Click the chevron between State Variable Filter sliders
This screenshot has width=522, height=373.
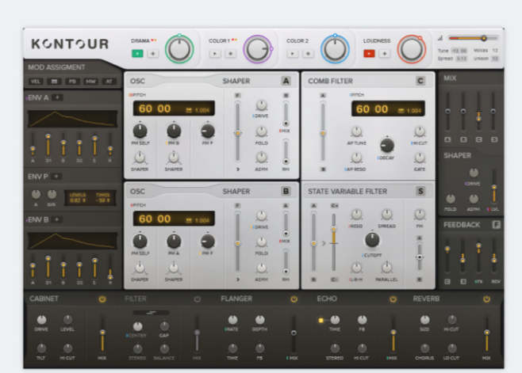pos(323,243)
